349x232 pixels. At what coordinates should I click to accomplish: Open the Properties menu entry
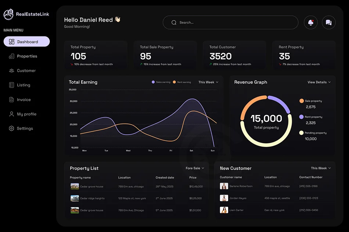[x=28, y=56]
